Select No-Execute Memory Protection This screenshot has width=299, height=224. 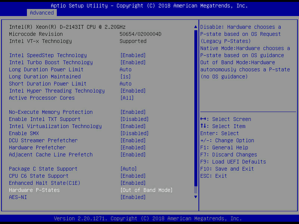pos(51,112)
